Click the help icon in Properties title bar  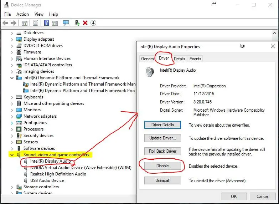coord(242,46)
